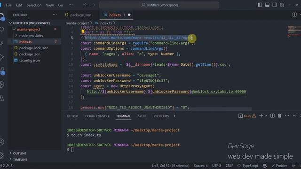301x169 pixels.
Task: Open the Extensions view in activity bar
Action: 2,70
